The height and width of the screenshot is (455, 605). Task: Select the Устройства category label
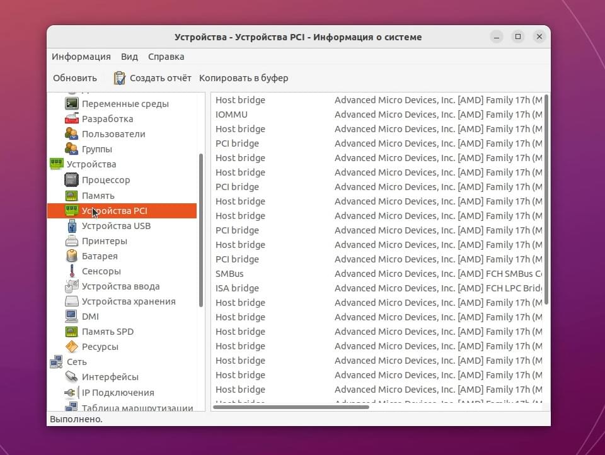tap(91, 164)
